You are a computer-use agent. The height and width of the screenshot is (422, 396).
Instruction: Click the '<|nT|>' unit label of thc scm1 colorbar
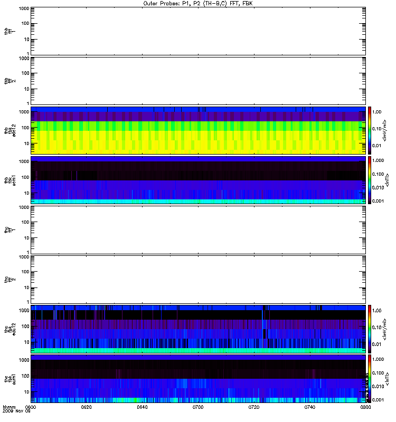click(387, 379)
